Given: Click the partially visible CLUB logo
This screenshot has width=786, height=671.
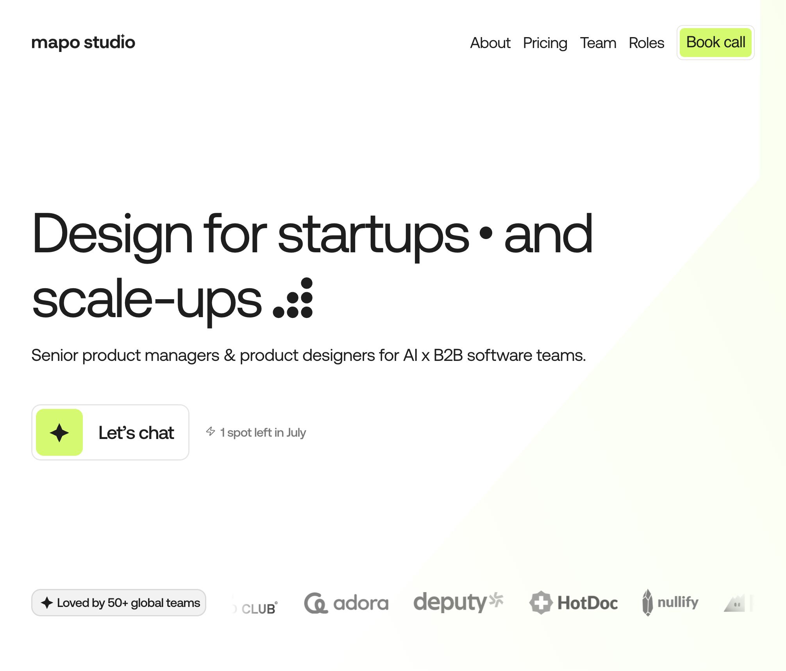Looking at the screenshot, I should pos(255,608).
